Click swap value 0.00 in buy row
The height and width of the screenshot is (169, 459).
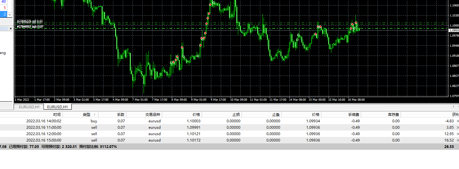pyautogui.click(x=396, y=121)
